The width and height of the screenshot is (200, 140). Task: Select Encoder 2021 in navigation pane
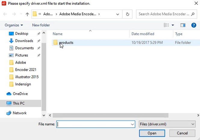(26, 70)
